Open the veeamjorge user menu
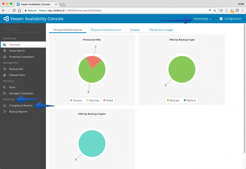The width and height of the screenshot is (246, 169). 202,19
